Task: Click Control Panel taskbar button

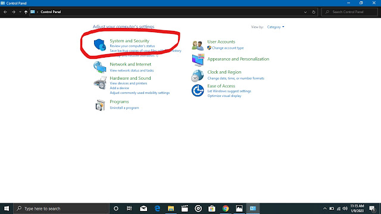Action: [253, 209]
